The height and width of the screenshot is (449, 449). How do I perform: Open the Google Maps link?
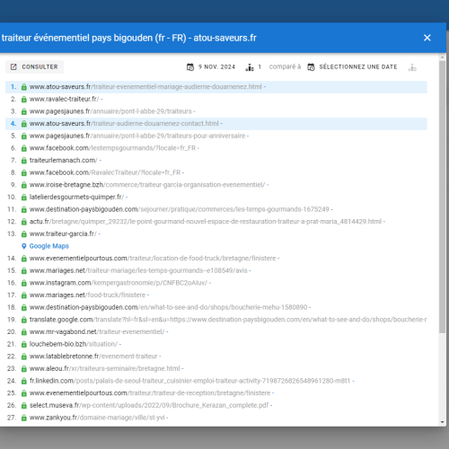click(x=49, y=246)
